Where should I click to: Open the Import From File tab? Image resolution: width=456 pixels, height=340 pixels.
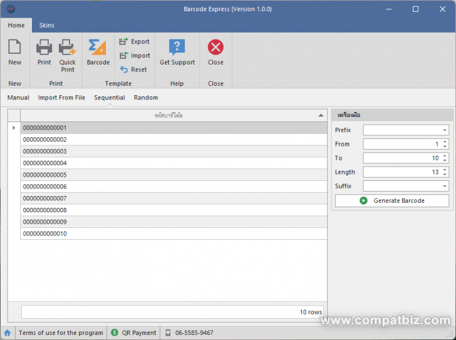tap(61, 98)
